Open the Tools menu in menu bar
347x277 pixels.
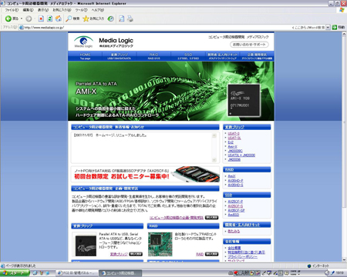tap(81, 10)
